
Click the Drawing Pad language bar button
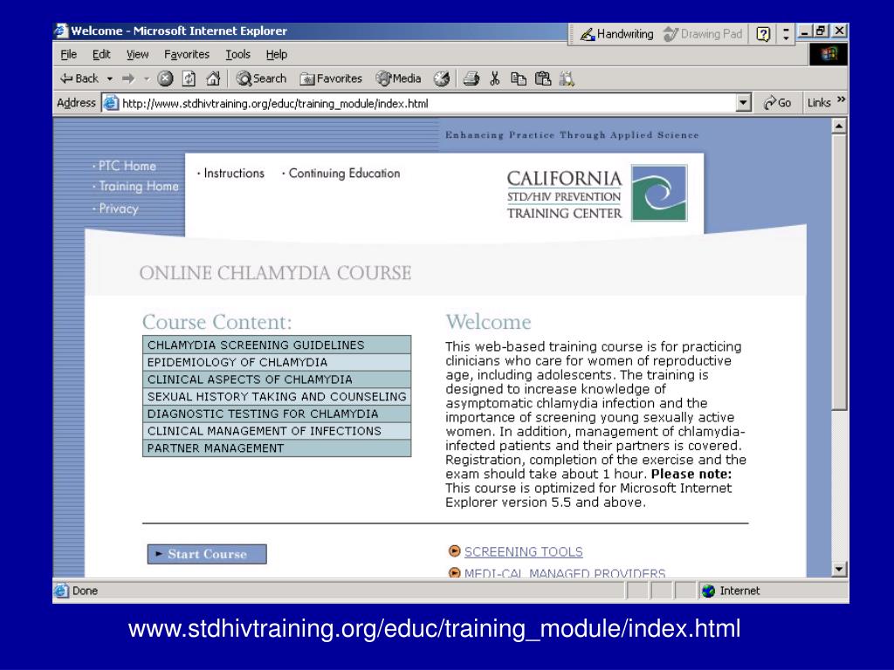click(703, 34)
